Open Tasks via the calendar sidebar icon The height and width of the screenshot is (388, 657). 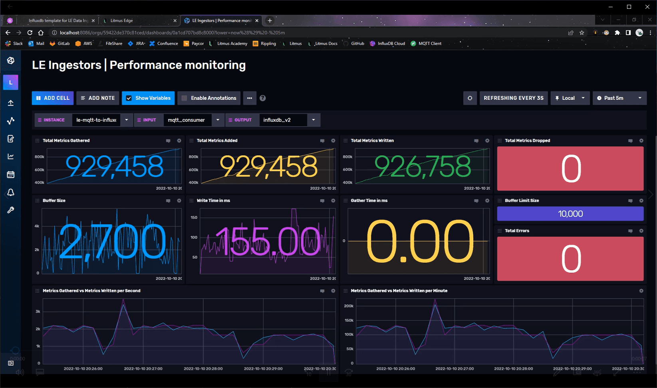pyautogui.click(x=10, y=174)
